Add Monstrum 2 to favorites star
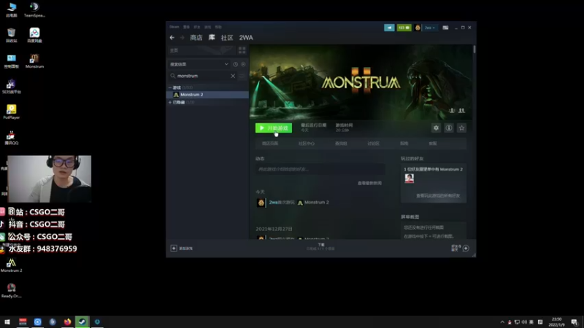Image resolution: width=584 pixels, height=328 pixels. [461, 128]
